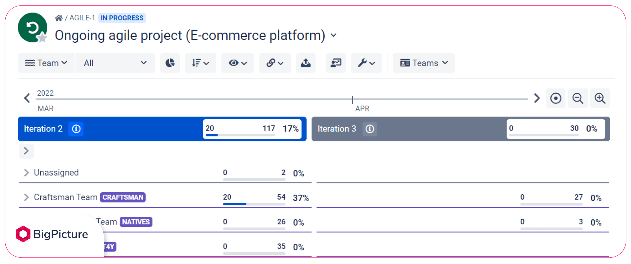Click the Craftsman Team label
The width and height of the screenshot is (631, 264).
(x=66, y=197)
